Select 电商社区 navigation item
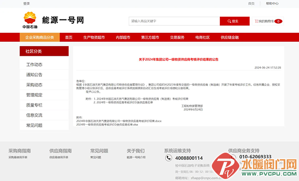 click(202, 37)
